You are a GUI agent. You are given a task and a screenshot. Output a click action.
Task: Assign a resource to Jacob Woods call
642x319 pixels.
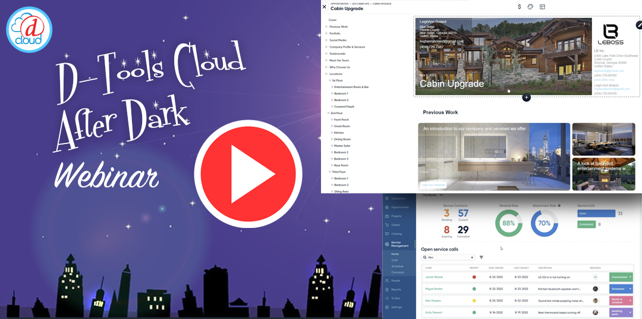[x=595, y=277]
